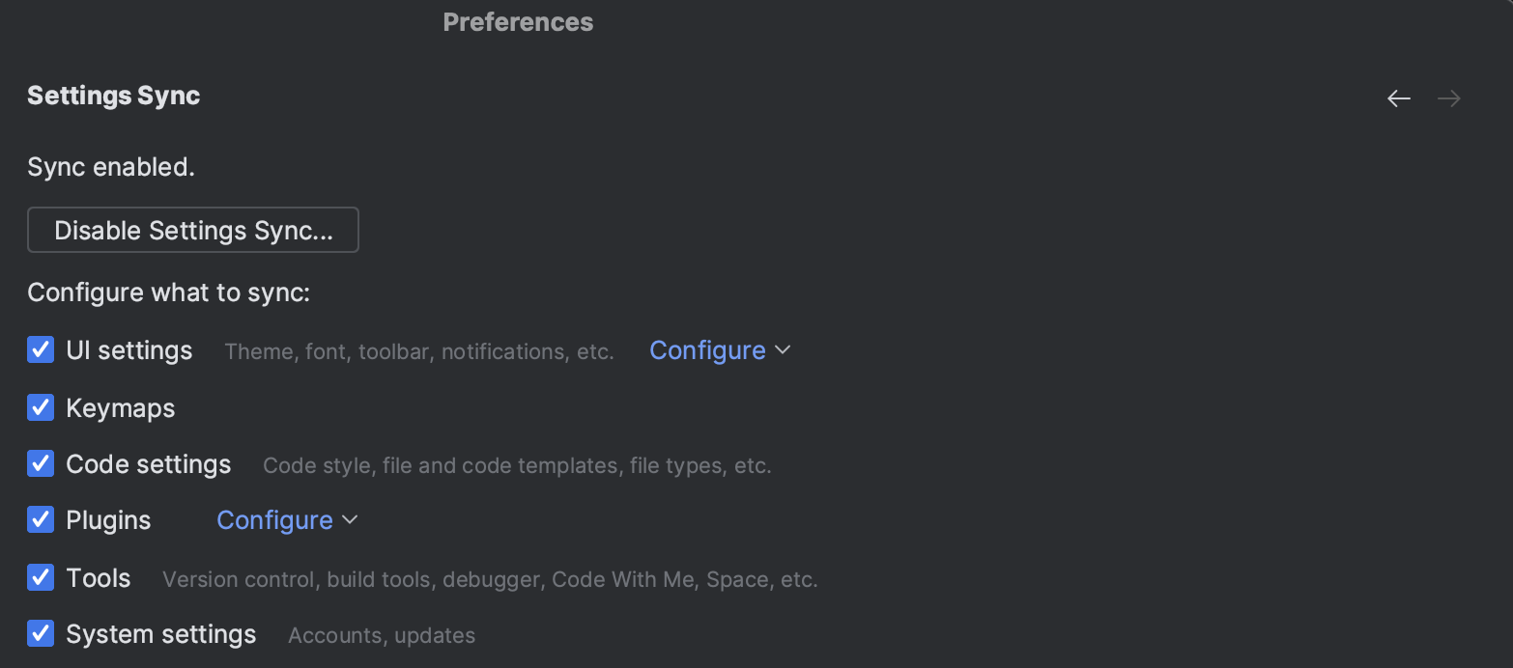Uncheck the Plugins sync checkbox
The width and height of the screenshot is (1513, 668).
[41, 520]
